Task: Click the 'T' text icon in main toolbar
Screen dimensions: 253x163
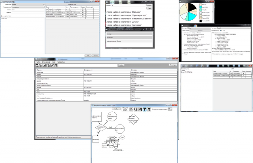Action: pos(37,65)
